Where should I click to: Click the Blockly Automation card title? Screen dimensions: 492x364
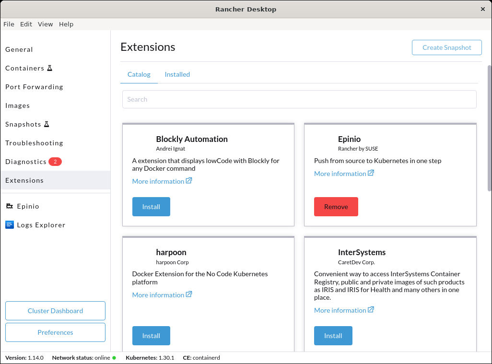click(x=192, y=139)
